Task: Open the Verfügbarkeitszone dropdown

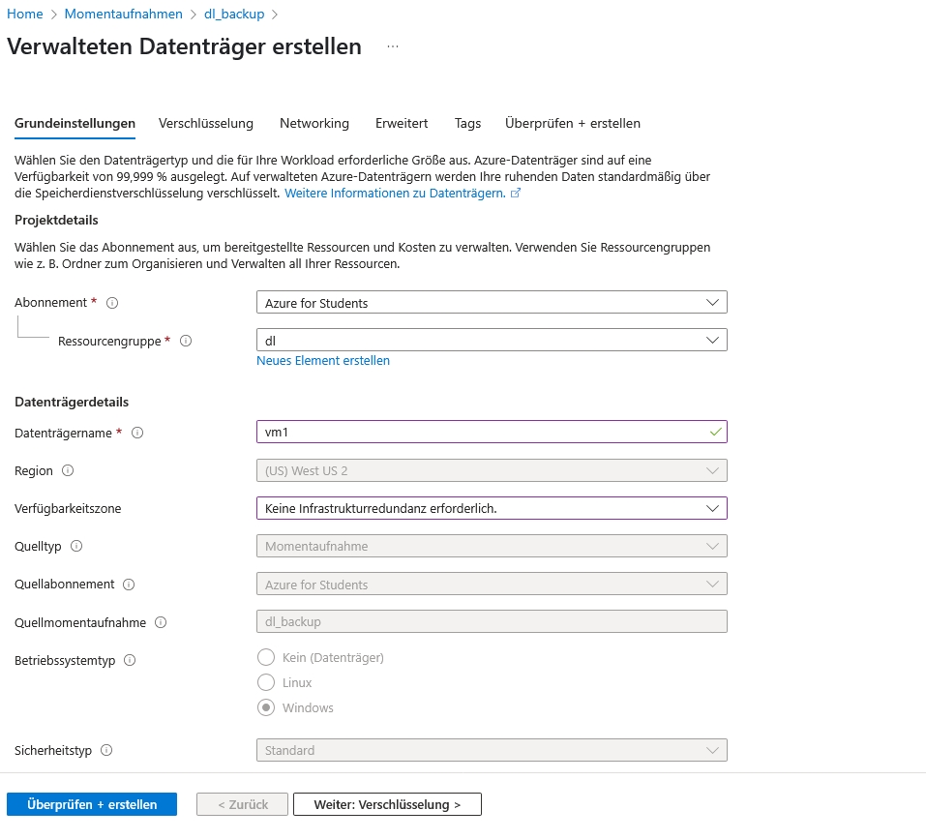Action: click(492, 508)
